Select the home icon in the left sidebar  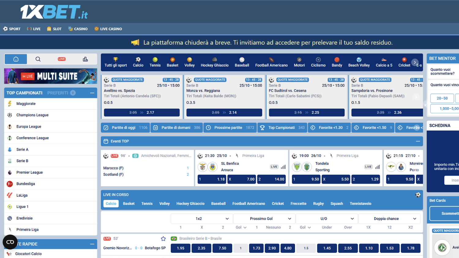click(16, 59)
